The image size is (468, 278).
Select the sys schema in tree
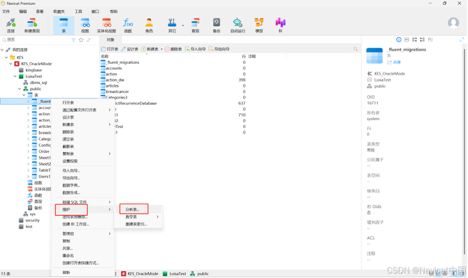coord(29,214)
